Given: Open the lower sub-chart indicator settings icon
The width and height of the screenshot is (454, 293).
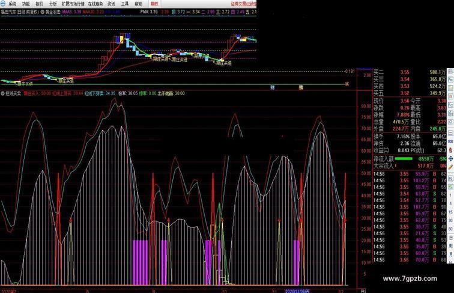Looking at the screenshot, I should click(x=2, y=93).
